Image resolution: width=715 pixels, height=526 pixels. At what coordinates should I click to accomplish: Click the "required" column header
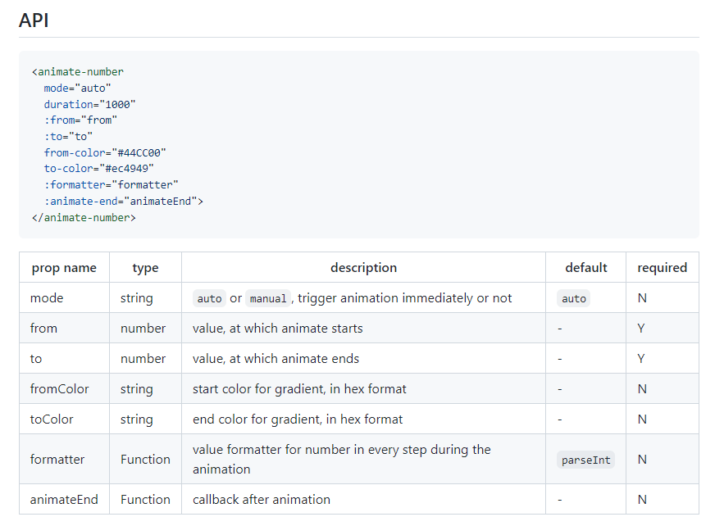pos(662,268)
